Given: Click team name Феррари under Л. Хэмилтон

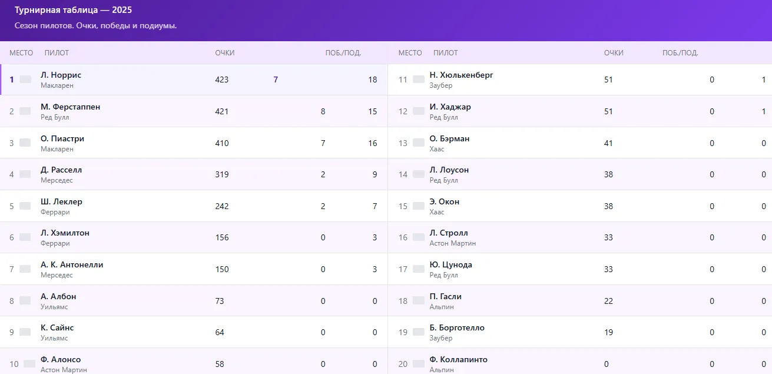Looking at the screenshot, I should pos(55,243).
